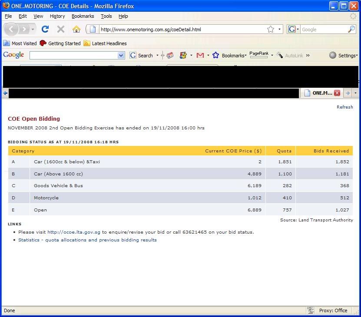The image size is (361, 317).
Task: Click the Stop loading icon
Action: [x=61, y=29]
